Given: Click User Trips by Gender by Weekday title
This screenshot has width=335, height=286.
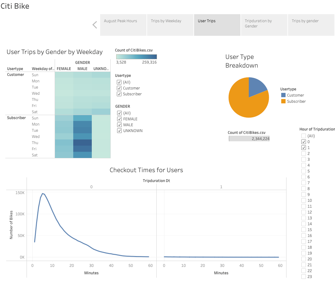Looking at the screenshot, I should [55, 52].
